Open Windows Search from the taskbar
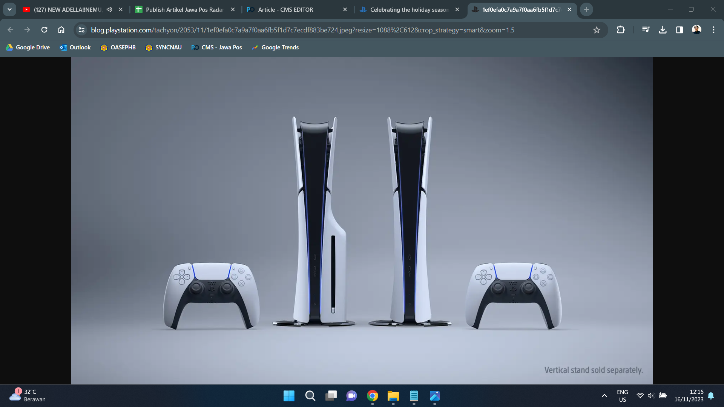The width and height of the screenshot is (724, 407). click(310, 396)
